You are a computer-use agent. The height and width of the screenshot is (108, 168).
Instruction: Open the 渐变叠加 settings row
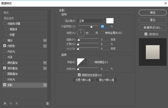coord(25,68)
